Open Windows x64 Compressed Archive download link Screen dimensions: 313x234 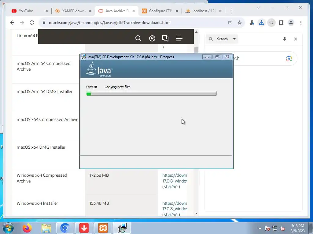point(175,178)
